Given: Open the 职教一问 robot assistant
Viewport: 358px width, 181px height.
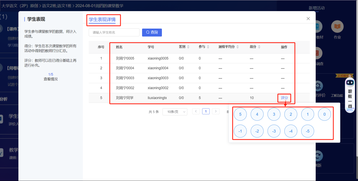Looking at the screenshot, I should click(x=350, y=95).
